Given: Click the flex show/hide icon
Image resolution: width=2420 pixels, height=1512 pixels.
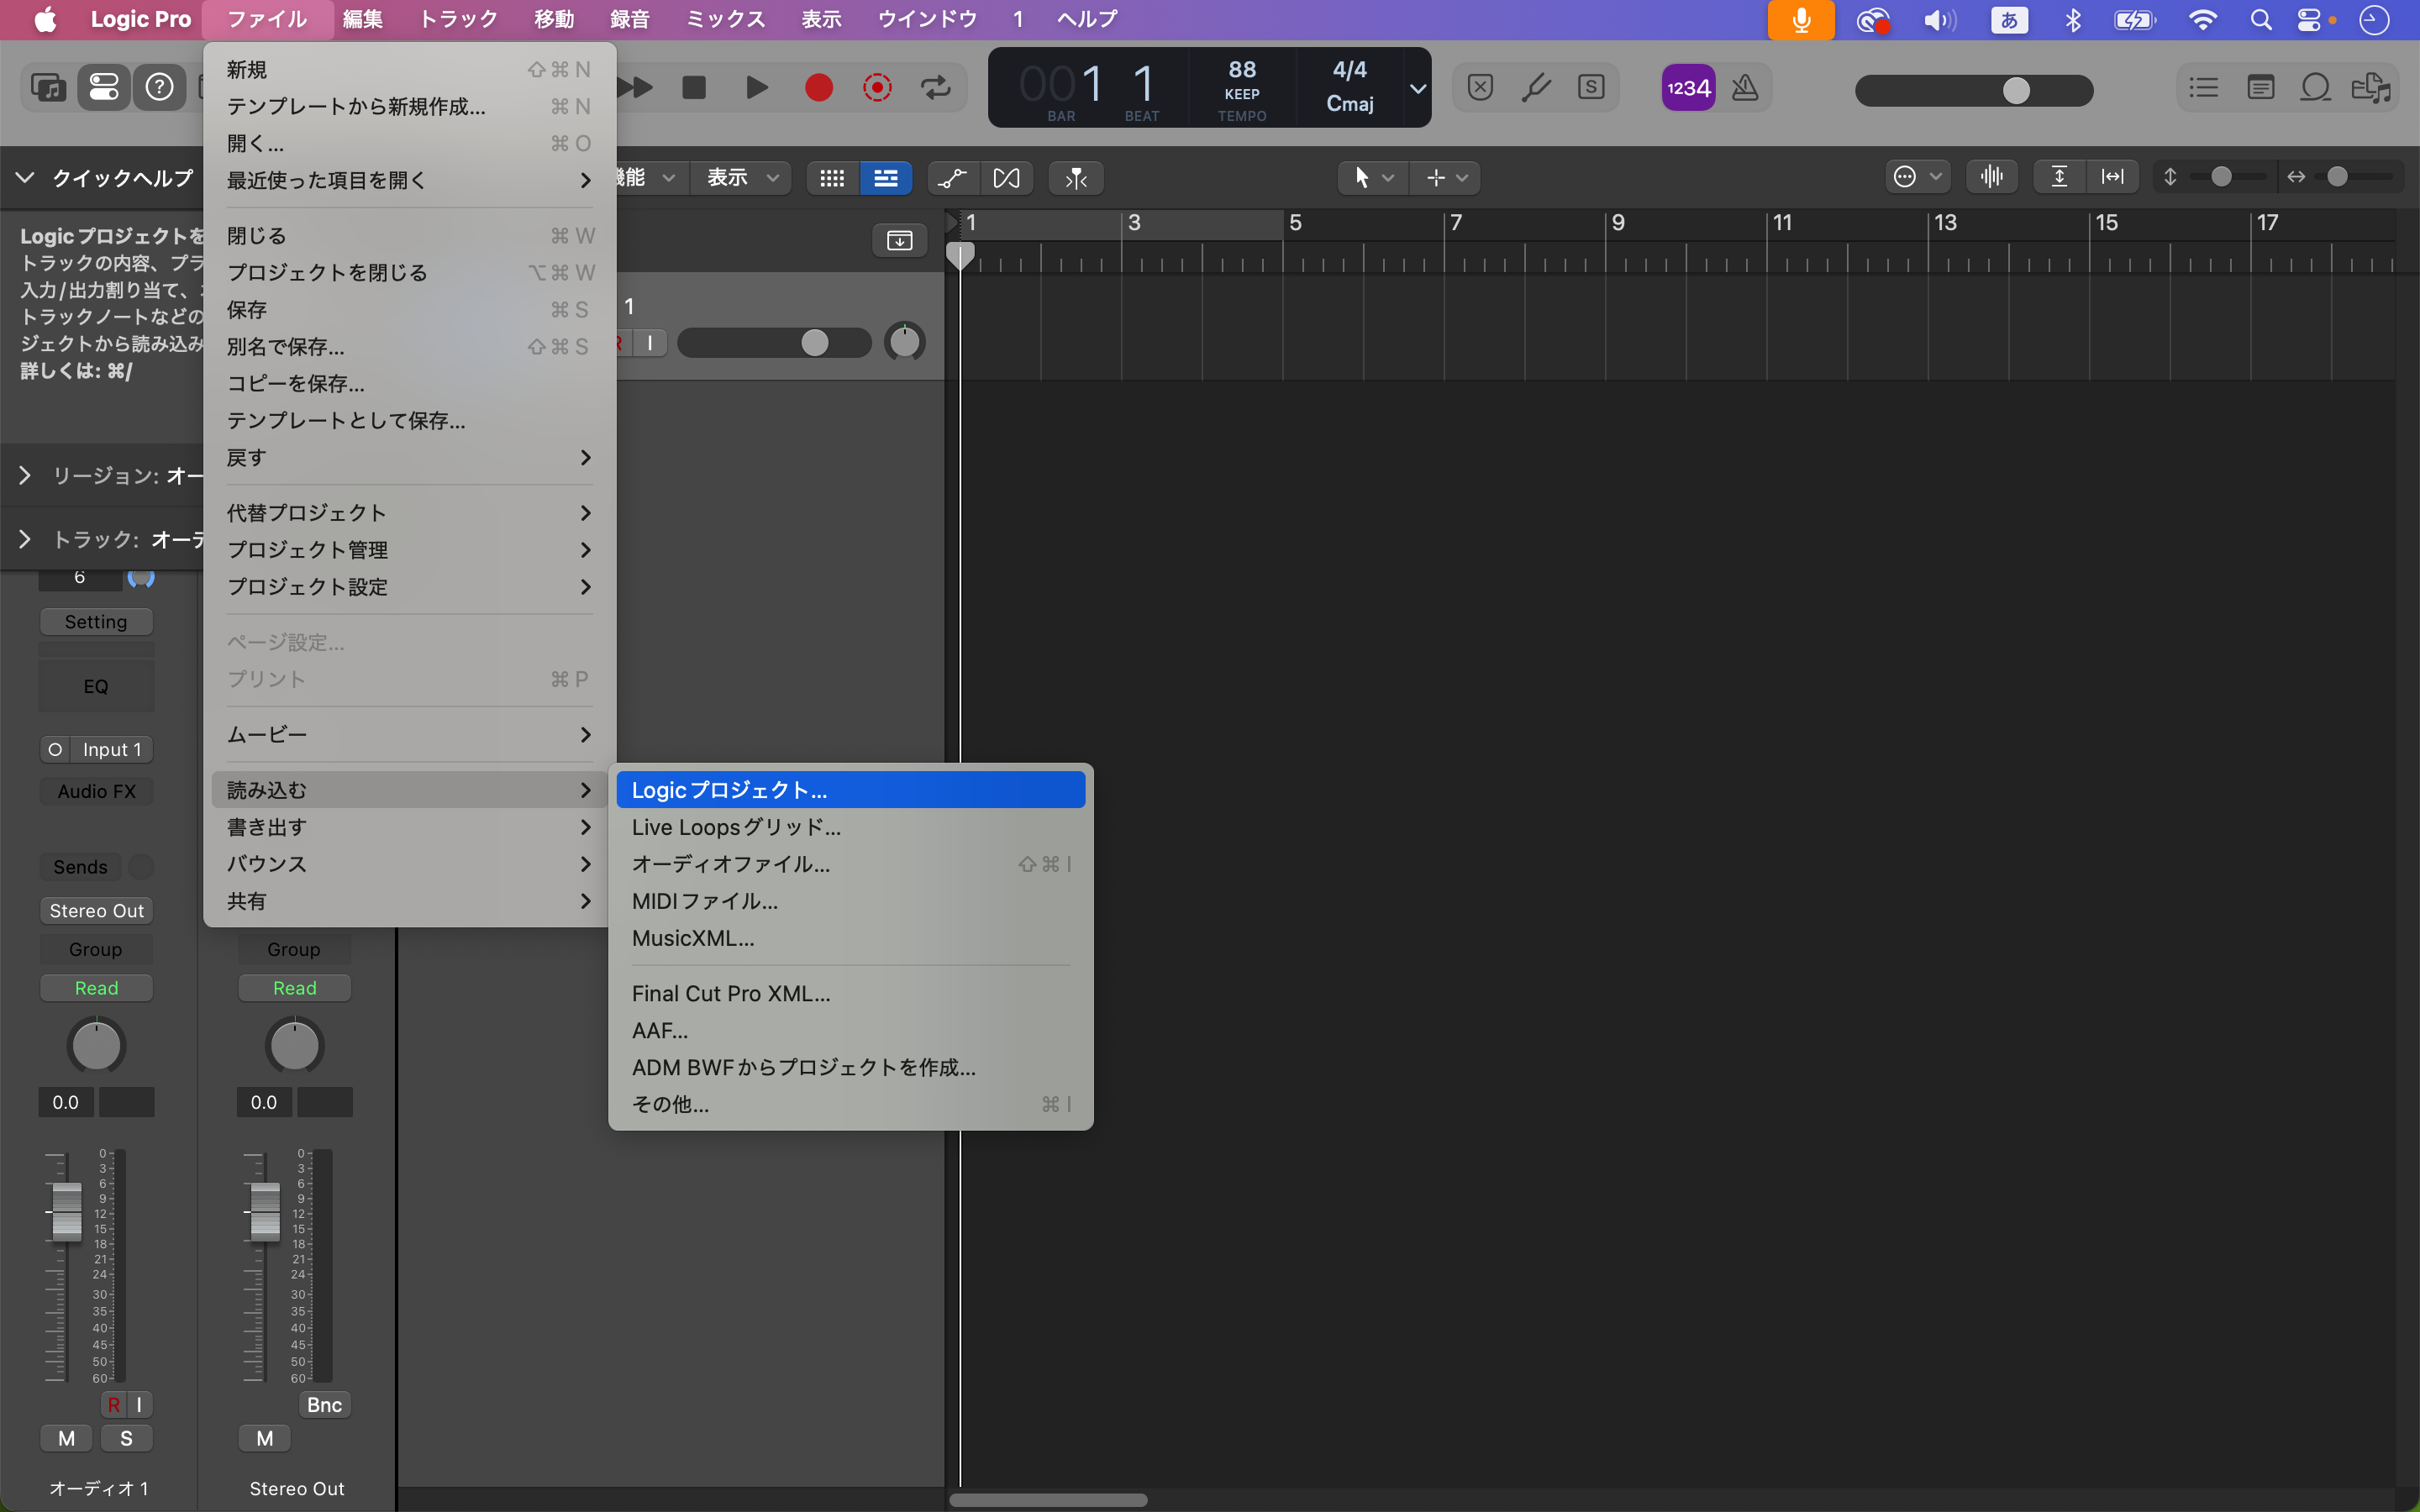Looking at the screenshot, I should 1006,178.
